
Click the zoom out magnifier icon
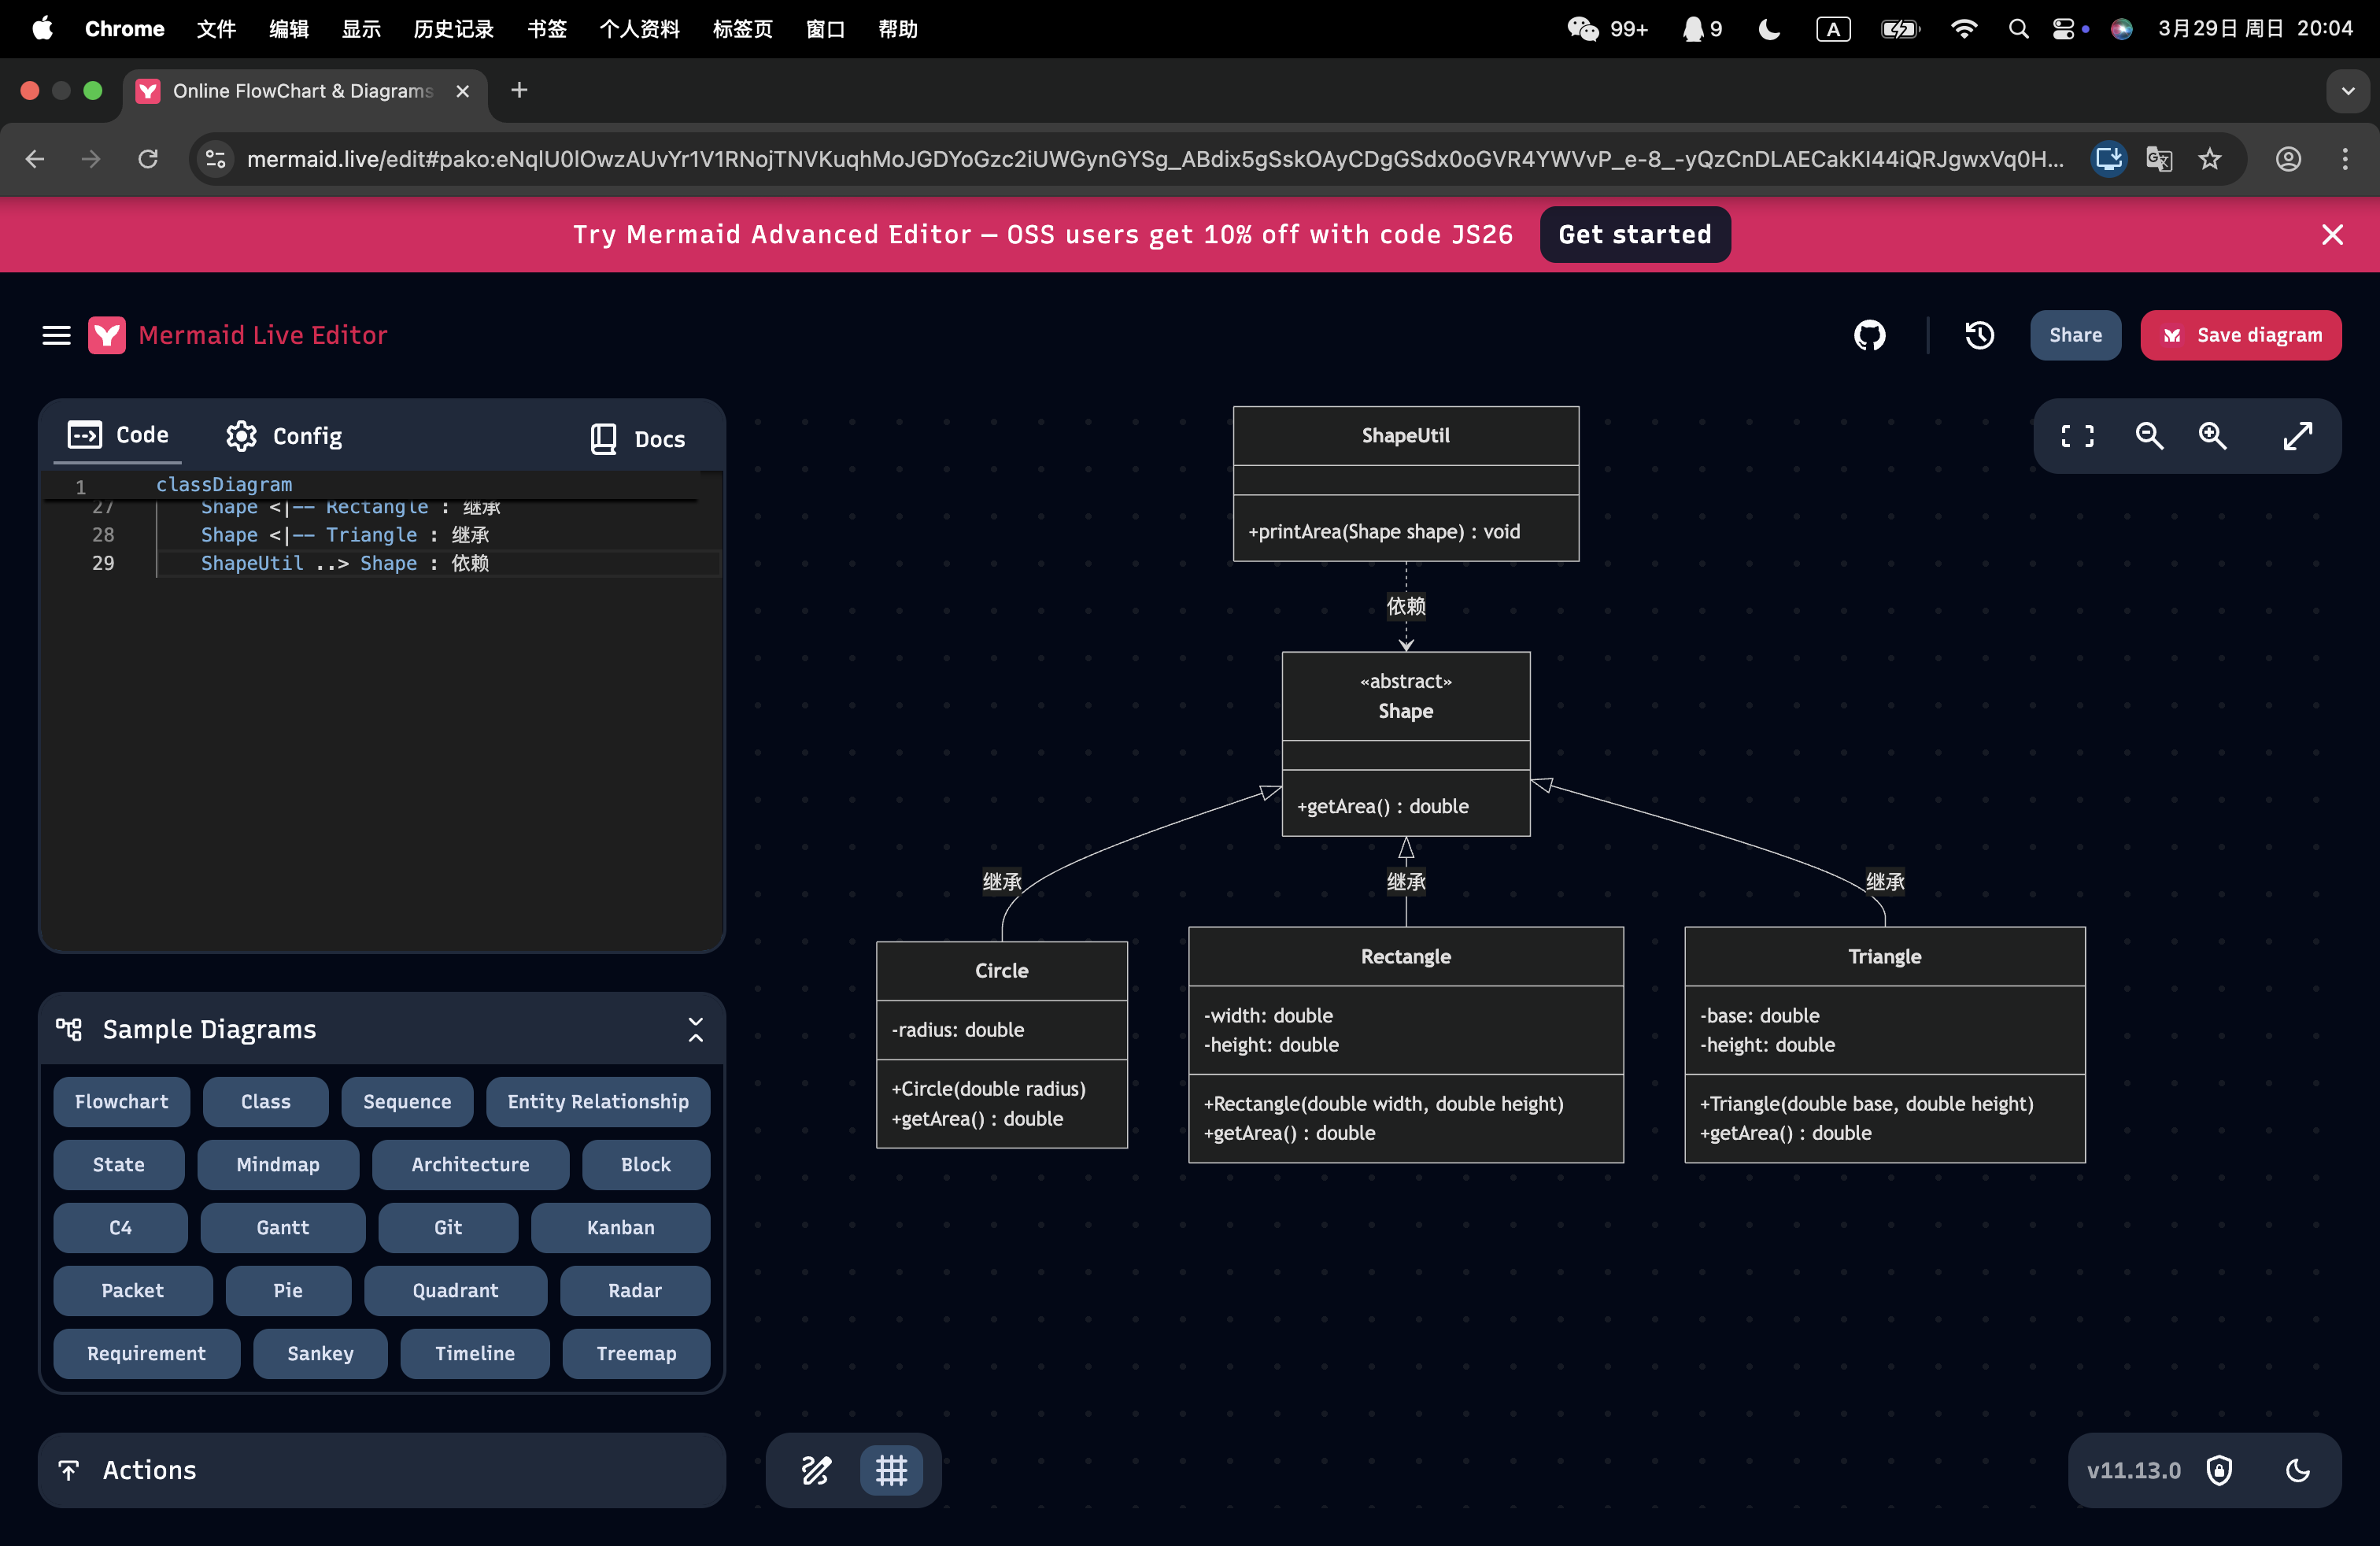point(2149,436)
